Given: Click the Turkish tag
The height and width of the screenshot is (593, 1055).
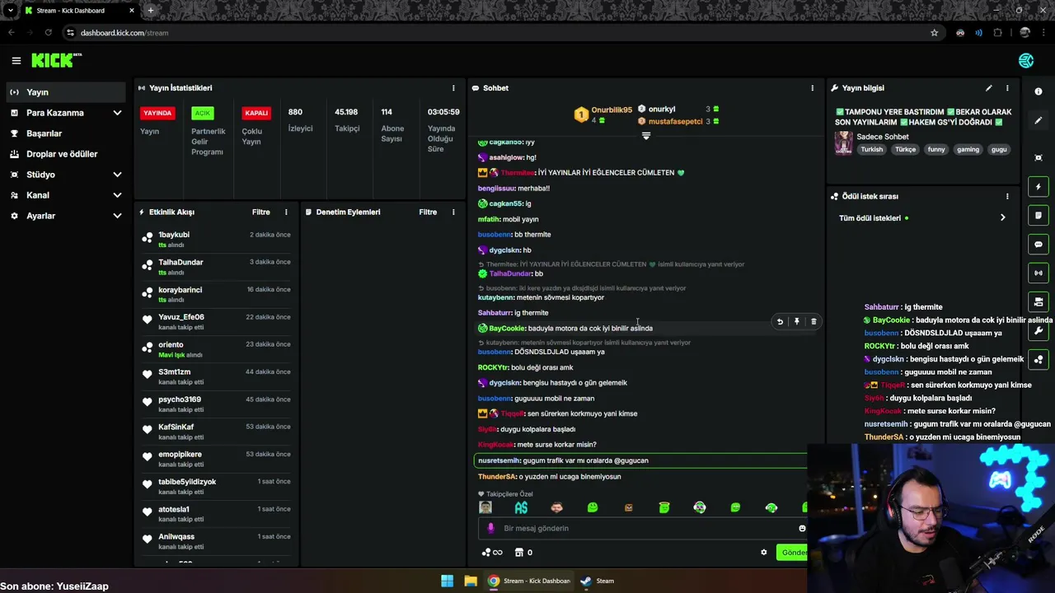Looking at the screenshot, I should pyautogui.click(x=871, y=150).
